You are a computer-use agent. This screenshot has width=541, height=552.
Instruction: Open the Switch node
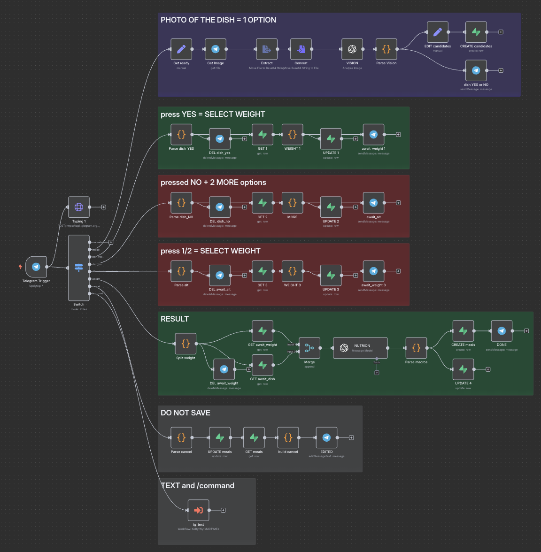(79, 268)
